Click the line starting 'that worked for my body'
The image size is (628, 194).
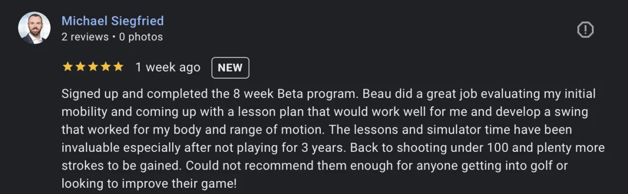[x=316, y=130]
